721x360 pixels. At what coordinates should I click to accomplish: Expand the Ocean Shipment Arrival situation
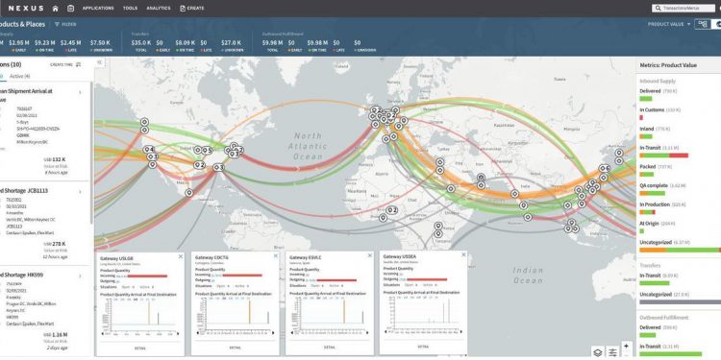80,92
